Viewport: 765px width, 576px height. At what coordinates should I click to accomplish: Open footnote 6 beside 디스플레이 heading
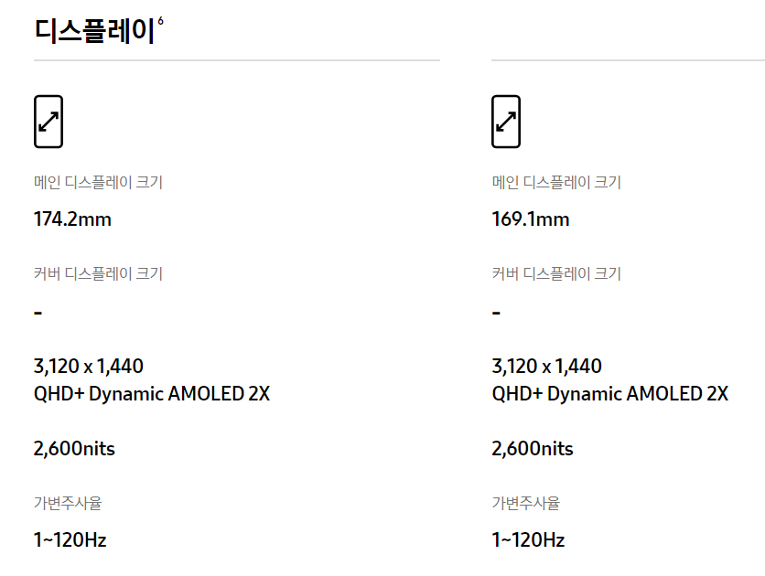point(160,21)
